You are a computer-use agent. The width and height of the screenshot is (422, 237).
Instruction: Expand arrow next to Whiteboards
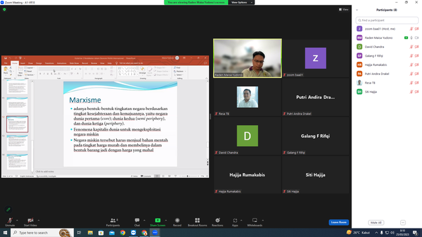point(262,221)
